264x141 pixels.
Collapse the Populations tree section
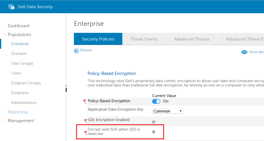pos(5,34)
